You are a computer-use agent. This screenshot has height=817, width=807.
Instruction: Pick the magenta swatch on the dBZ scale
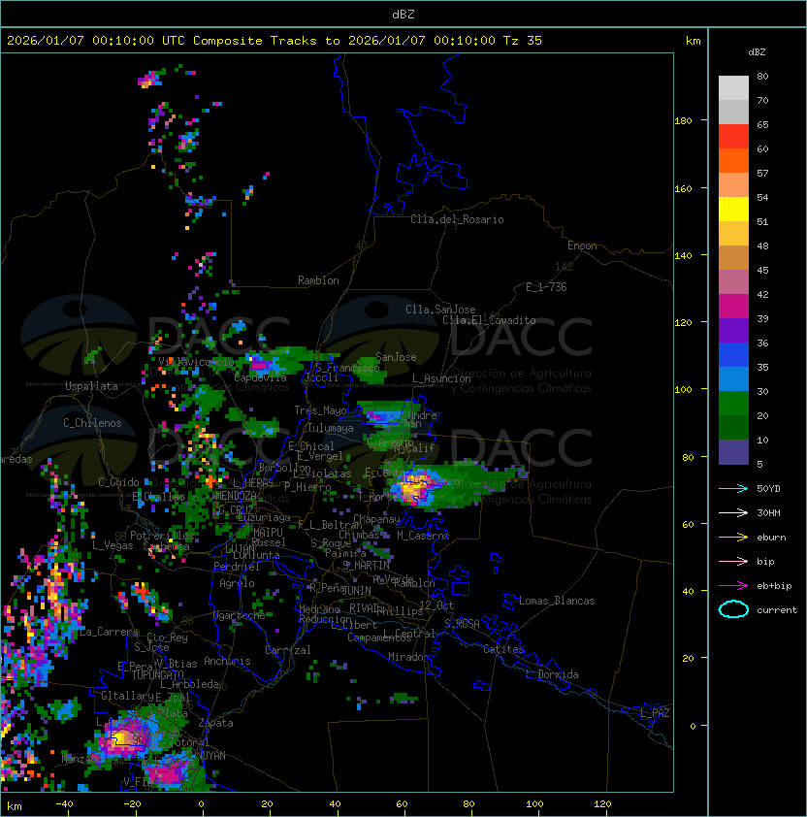point(733,307)
